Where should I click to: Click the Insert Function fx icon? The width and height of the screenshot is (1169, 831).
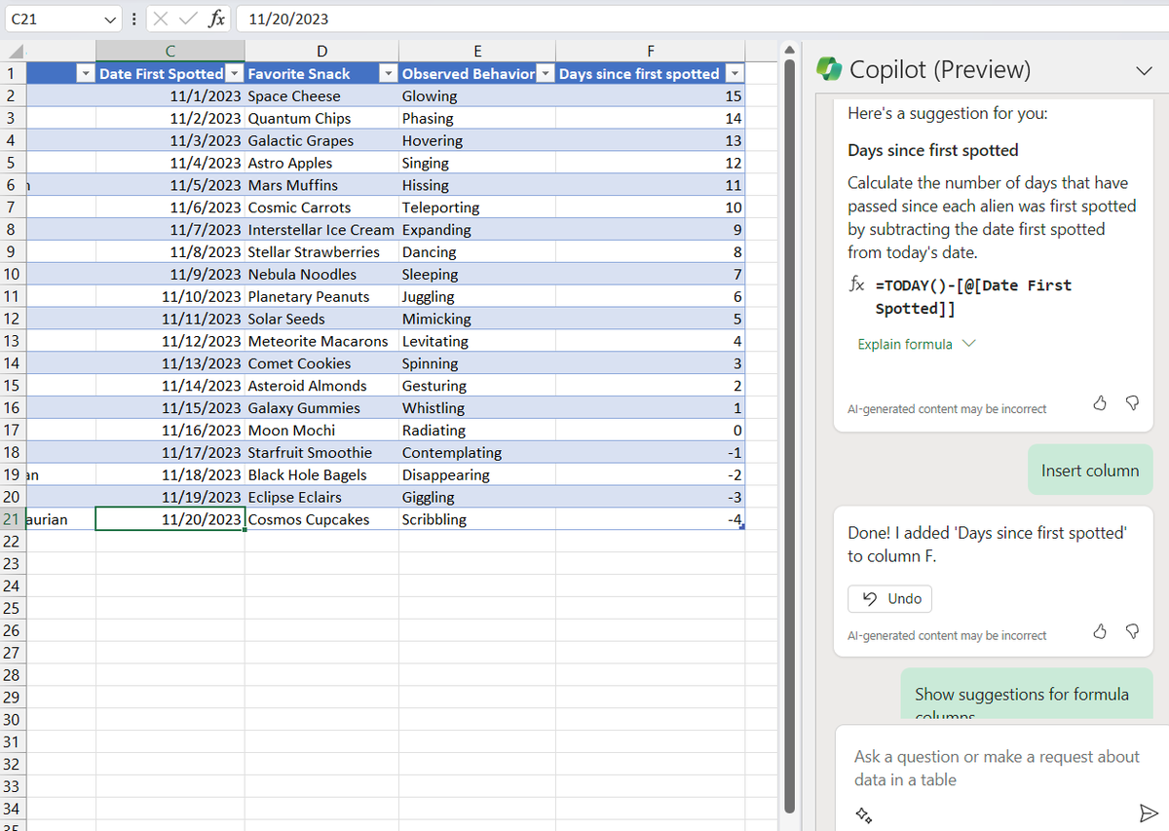pos(218,19)
